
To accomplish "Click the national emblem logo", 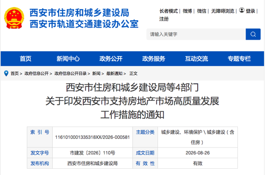I will point(14,18).
